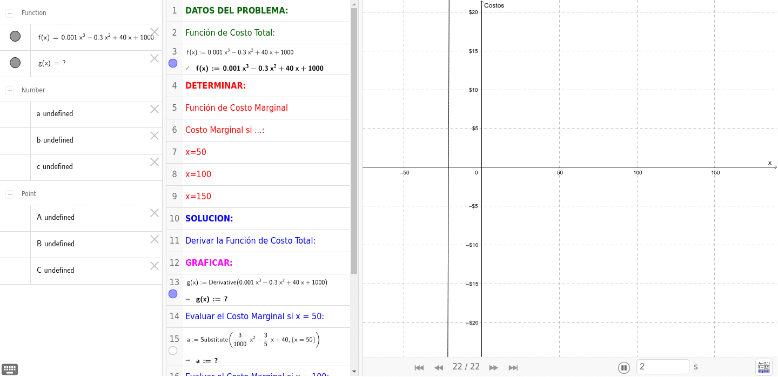Screen dimensions: 778x377
Task: Toggle CAS row 13 visibility circle
Action: [173, 294]
